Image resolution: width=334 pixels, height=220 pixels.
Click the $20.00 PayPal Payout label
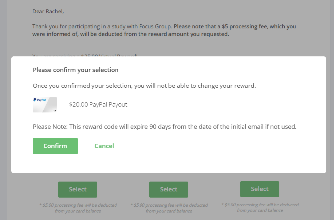[98, 104]
